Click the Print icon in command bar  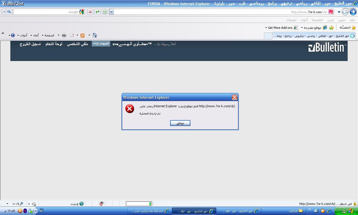pyautogui.click(x=64, y=35)
